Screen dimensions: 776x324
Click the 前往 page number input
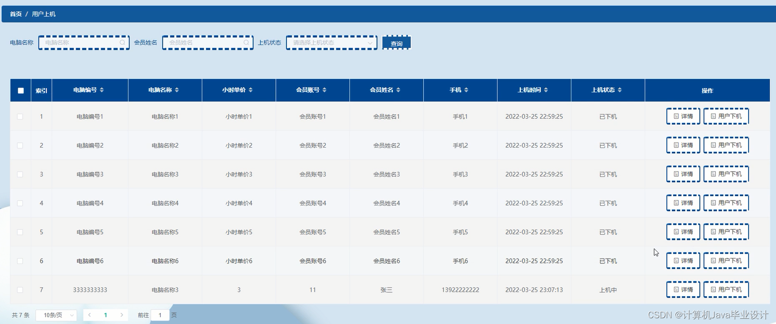coord(160,315)
